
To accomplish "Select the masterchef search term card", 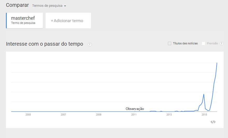I will (25, 20).
